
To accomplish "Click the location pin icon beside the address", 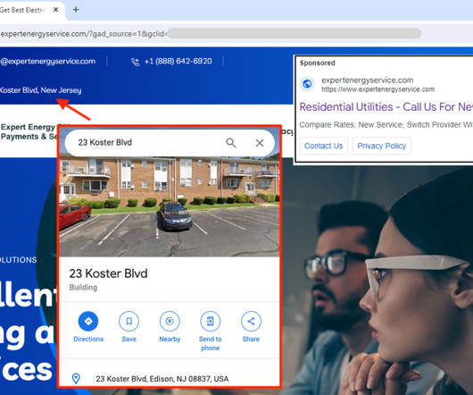I will pyautogui.click(x=76, y=379).
